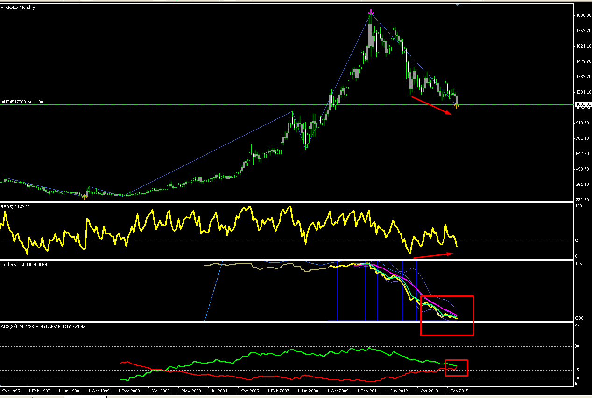Select the red trend arrow on the price chart
Image resolution: width=592 pixels, height=398 pixels.
pos(431,106)
